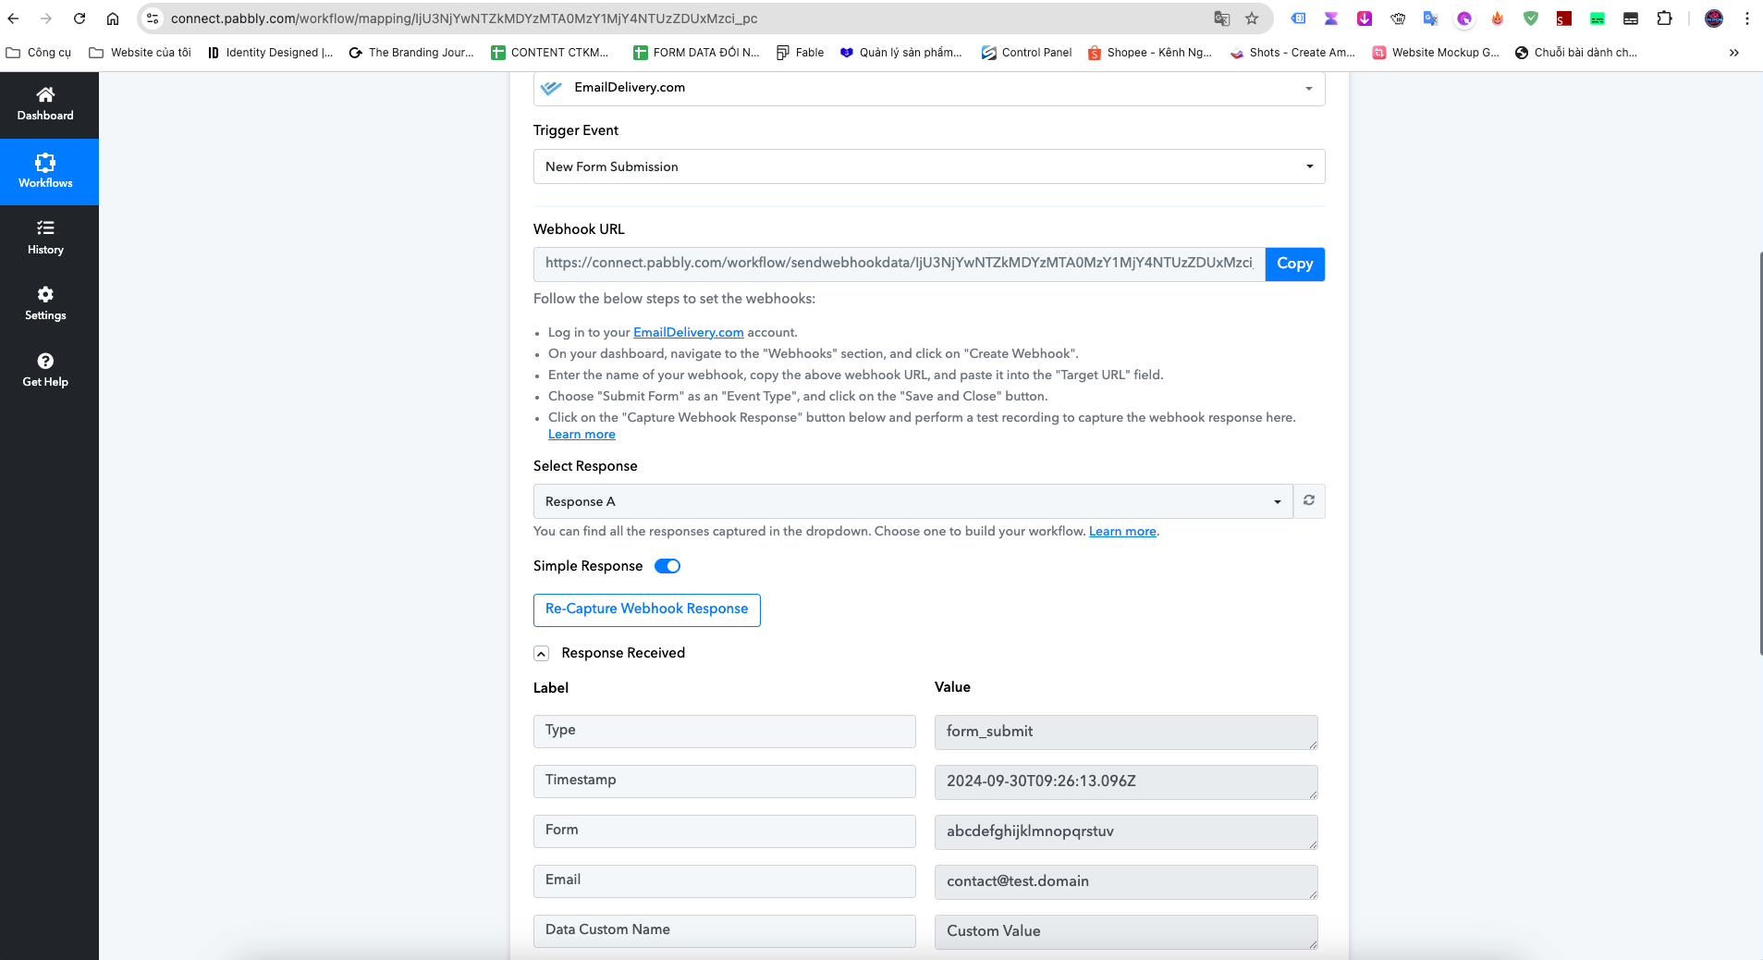
Task: Click Re-Capture Webhook Response button
Action: [x=647, y=609]
